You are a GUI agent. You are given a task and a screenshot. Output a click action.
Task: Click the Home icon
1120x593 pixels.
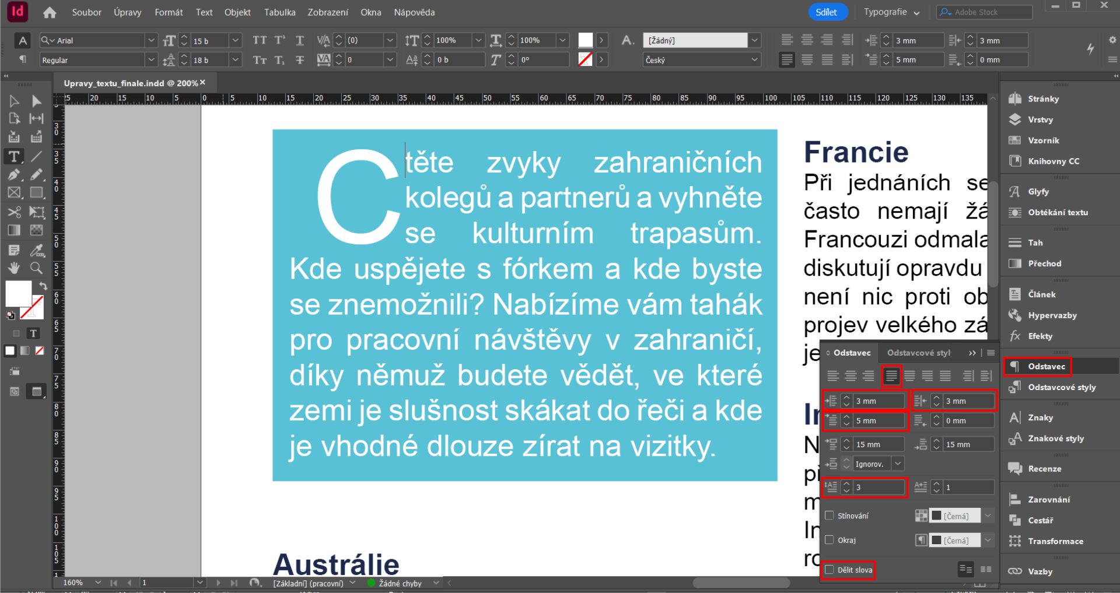(50, 12)
